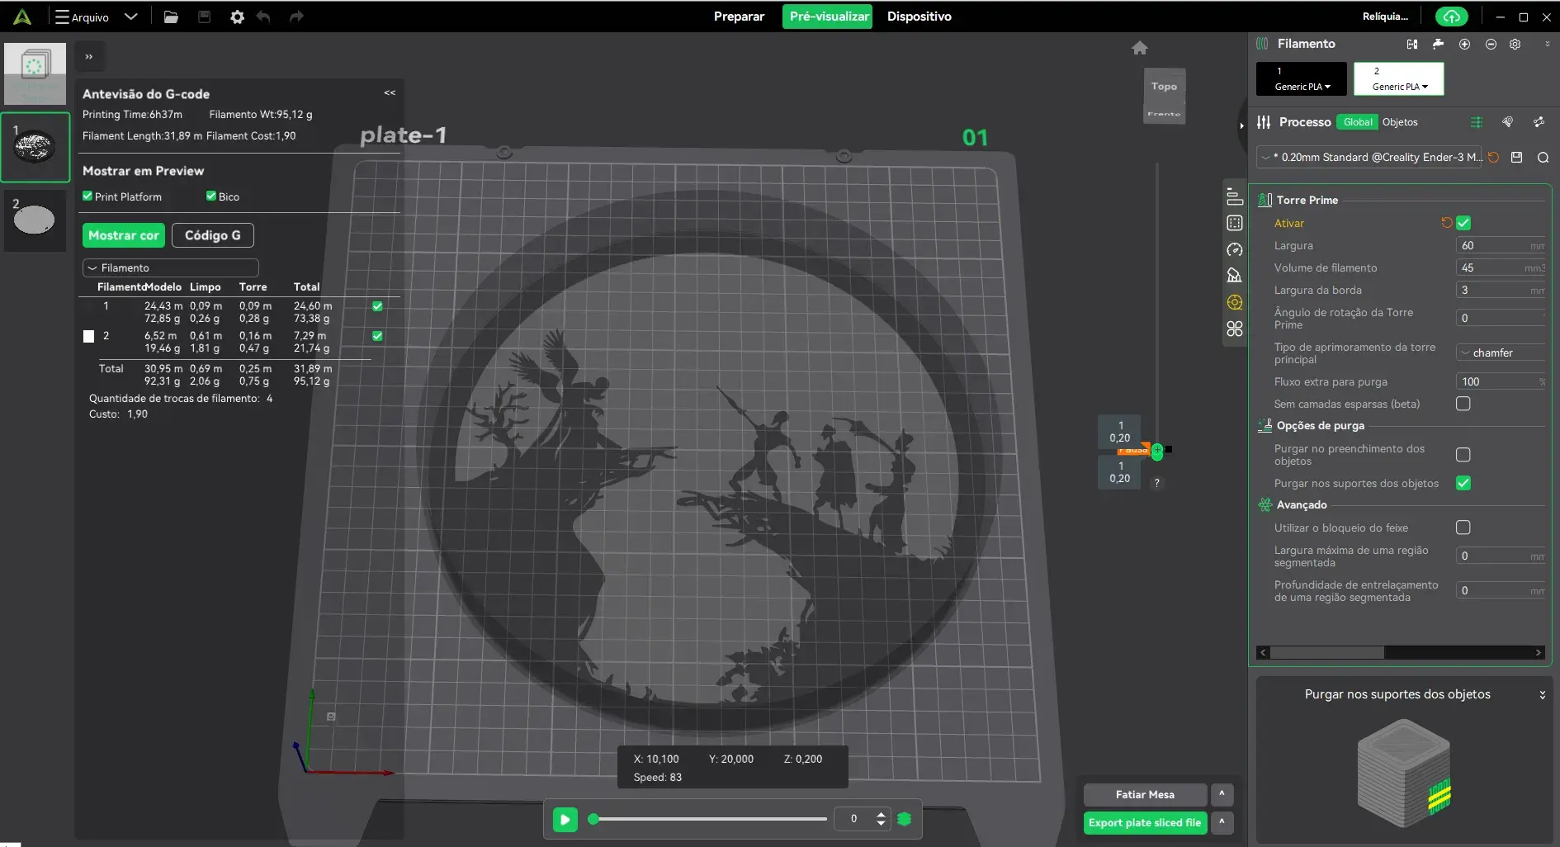Click the preview progress slider handle

pyautogui.click(x=593, y=819)
